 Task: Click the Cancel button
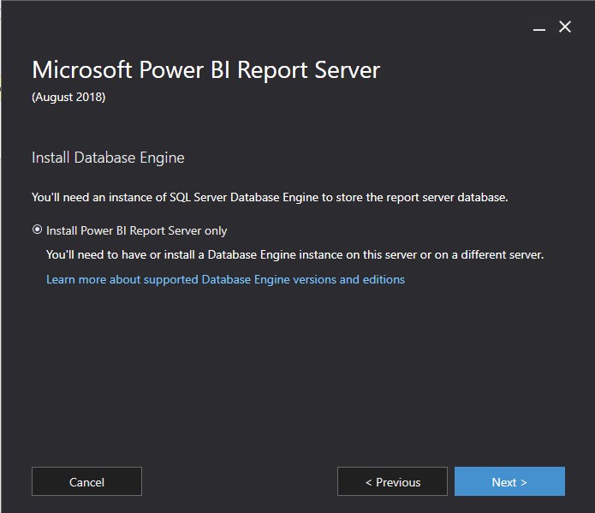pyautogui.click(x=86, y=481)
